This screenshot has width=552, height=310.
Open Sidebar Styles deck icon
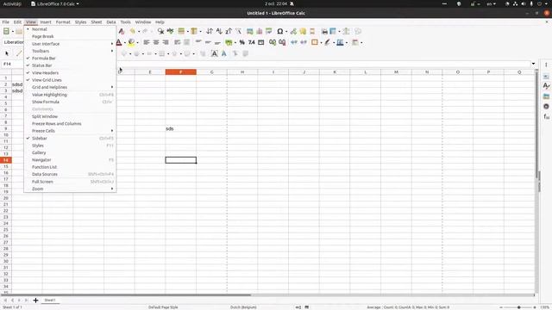pyautogui.click(x=546, y=86)
